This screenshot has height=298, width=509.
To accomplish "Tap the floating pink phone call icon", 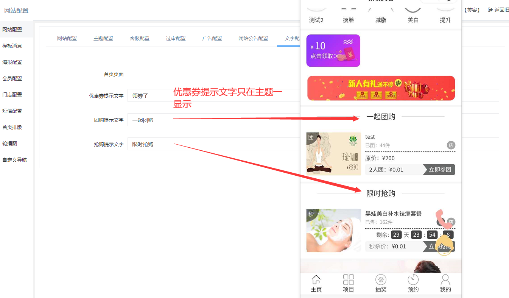I will pos(444,219).
